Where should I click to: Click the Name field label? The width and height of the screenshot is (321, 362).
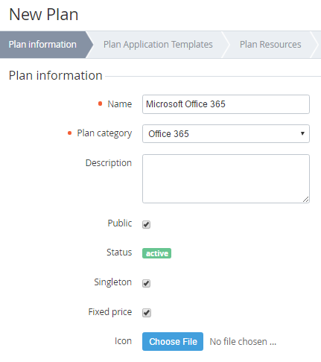[120, 104]
